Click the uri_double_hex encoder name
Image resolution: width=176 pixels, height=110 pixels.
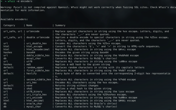36,43
